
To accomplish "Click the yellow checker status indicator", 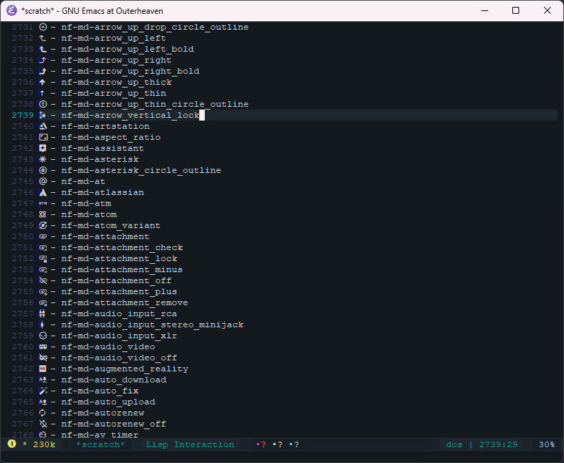I will (278, 444).
